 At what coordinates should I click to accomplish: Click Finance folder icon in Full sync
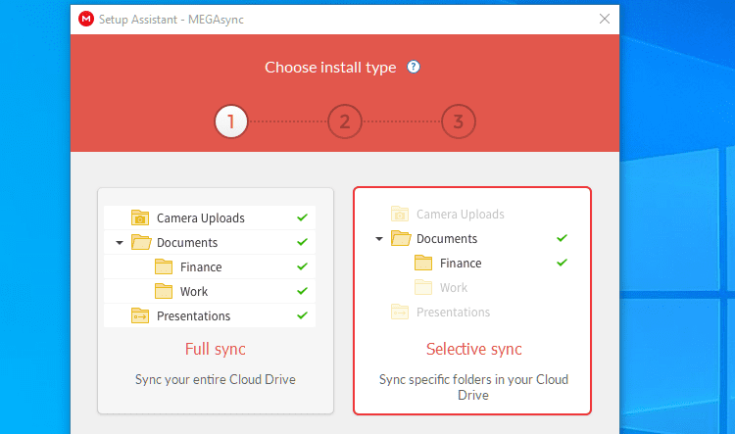click(x=163, y=266)
